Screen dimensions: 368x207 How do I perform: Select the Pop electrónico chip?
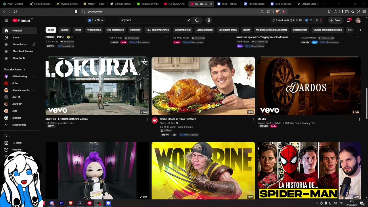point(115,30)
